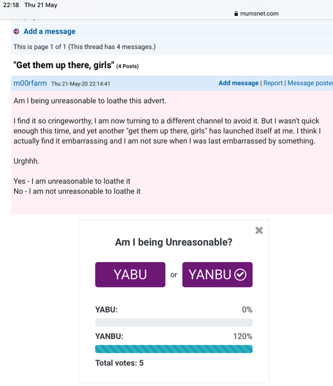Vote YABU in the poll
Image resolution: width=333 pixels, height=386 pixels.
pyautogui.click(x=130, y=275)
